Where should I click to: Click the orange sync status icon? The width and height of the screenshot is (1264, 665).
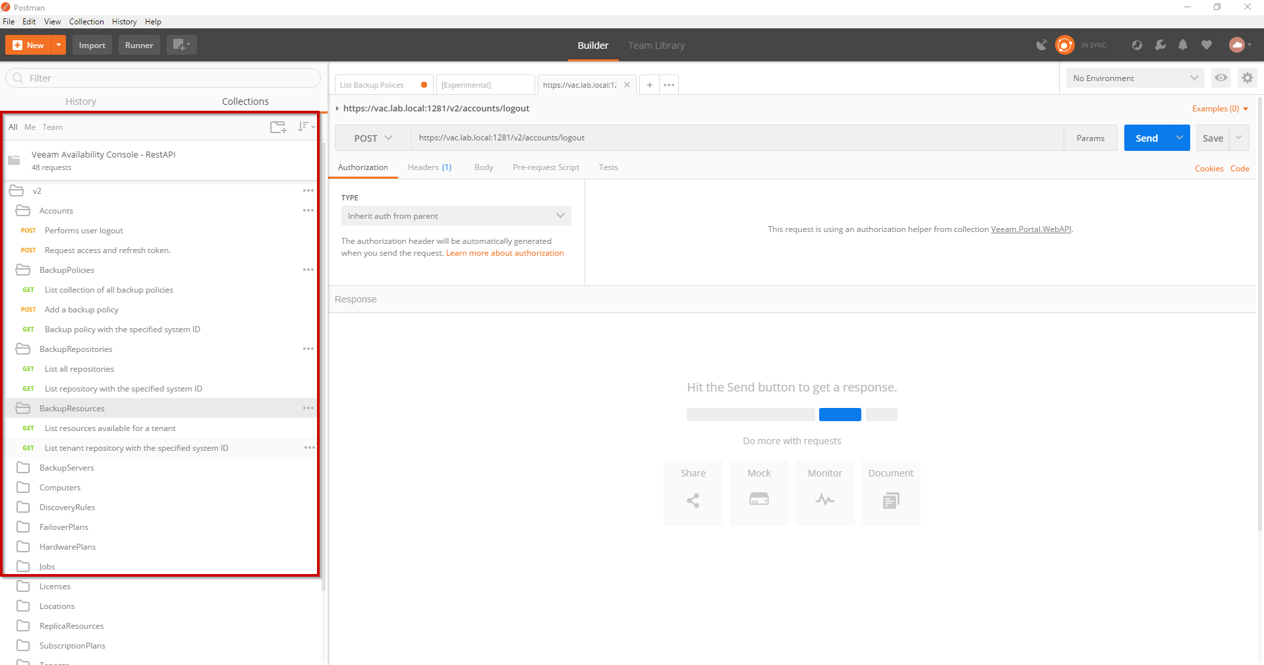point(1064,45)
